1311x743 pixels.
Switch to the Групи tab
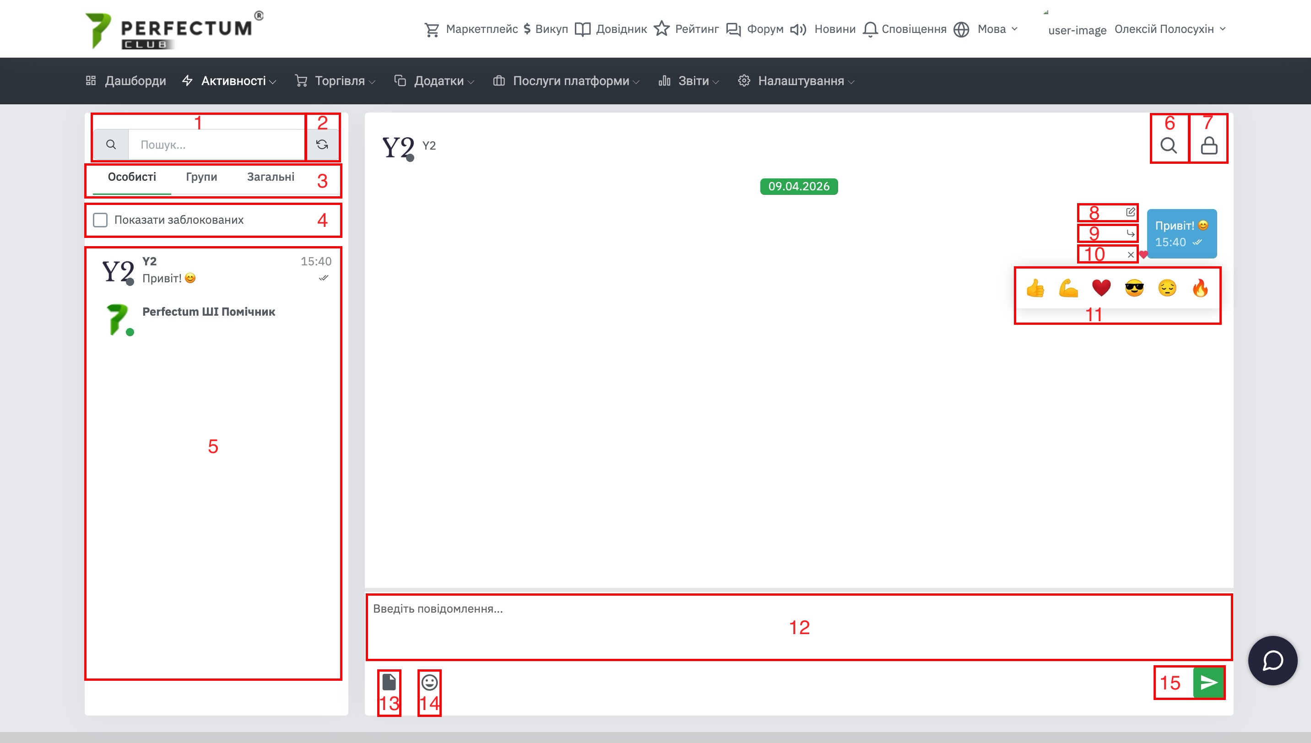tap(201, 177)
